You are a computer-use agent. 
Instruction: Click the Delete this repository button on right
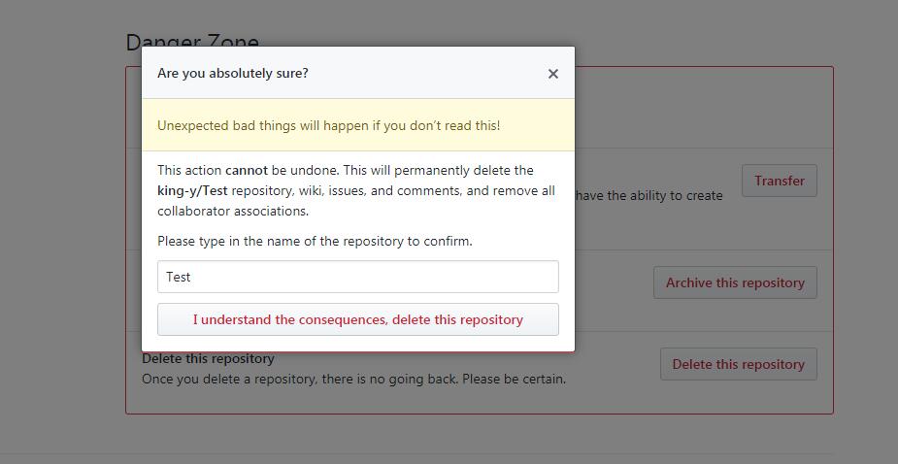[x=738, y=364]
